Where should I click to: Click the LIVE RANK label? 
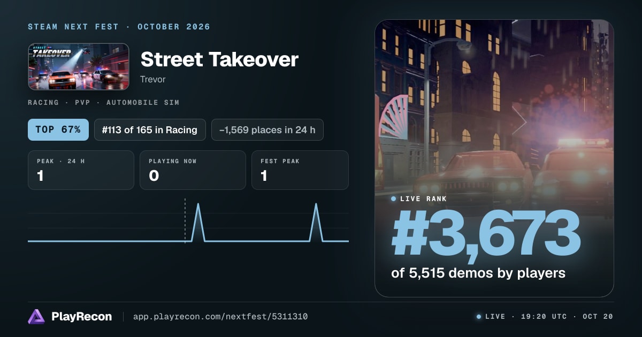click(x=423, y=198)
